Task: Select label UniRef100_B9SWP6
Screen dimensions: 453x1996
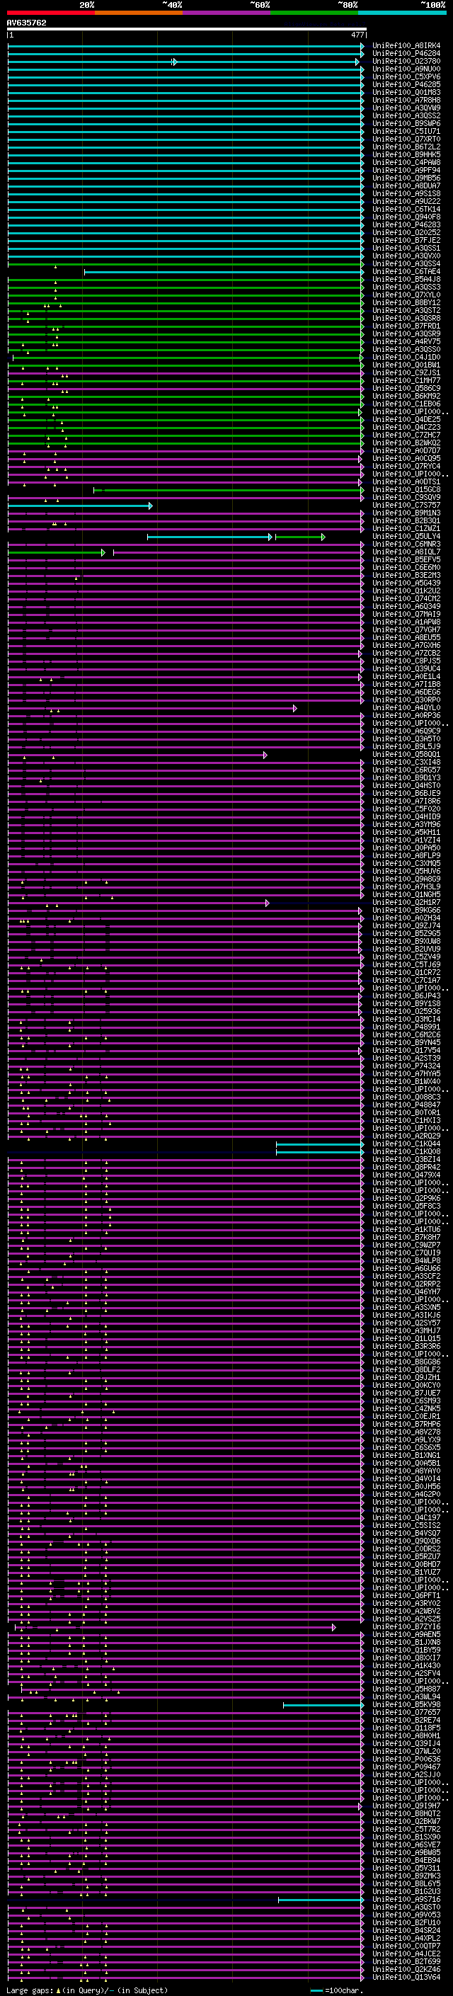Action: [x=406, y=123]
